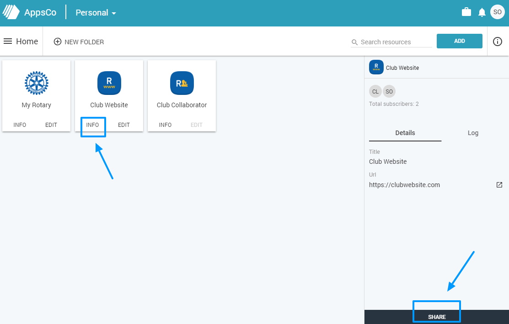The image size is (509, 324).
Task: Click the Total subscribers: 2 text
Action: tap(394, 104)
